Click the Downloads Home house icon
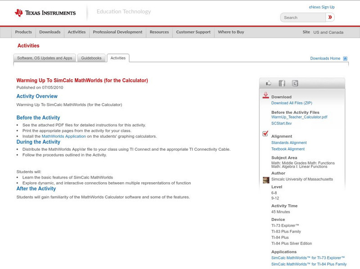 pyautogui.click(x=345, y=58)
